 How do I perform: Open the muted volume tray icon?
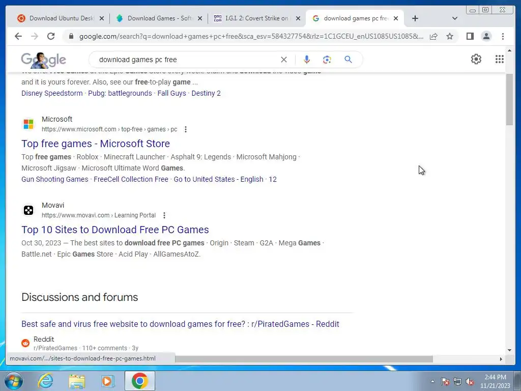470,381
